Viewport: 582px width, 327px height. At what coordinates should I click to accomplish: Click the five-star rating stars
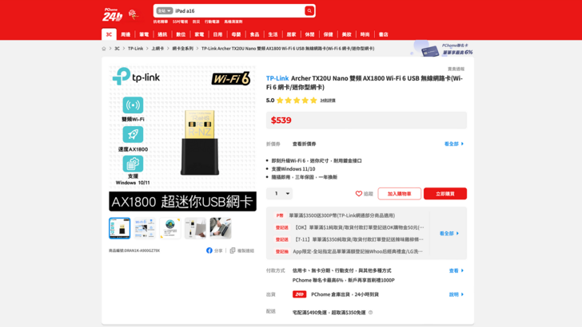[x=297, y=100]
